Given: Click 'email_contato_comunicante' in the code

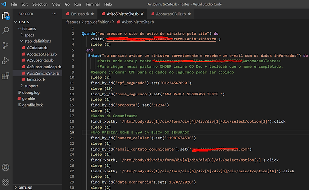Looking at the screenshot, I should 145,149.
